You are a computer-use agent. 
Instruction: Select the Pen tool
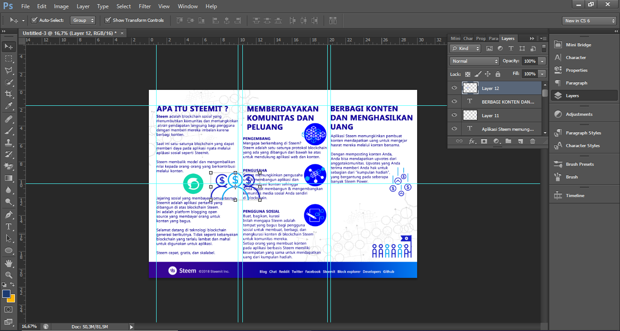9,214
